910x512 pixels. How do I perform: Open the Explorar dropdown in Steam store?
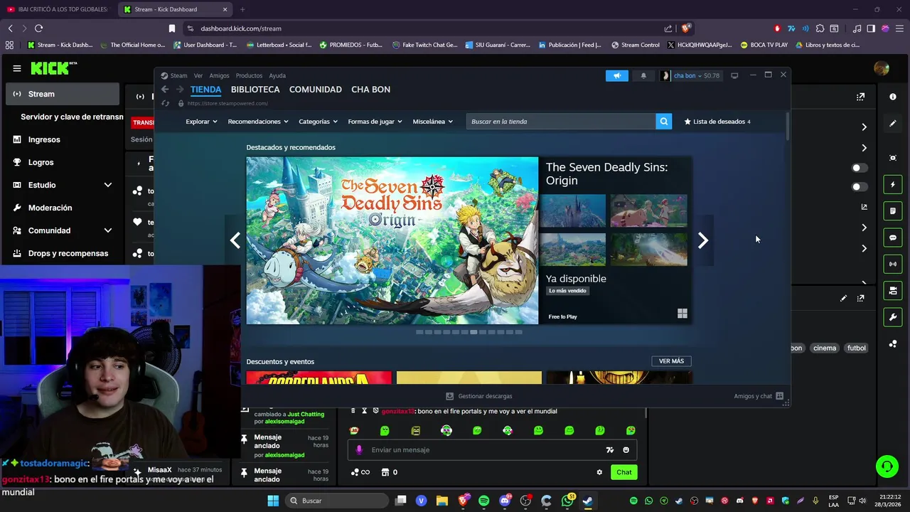coord(201,122)
